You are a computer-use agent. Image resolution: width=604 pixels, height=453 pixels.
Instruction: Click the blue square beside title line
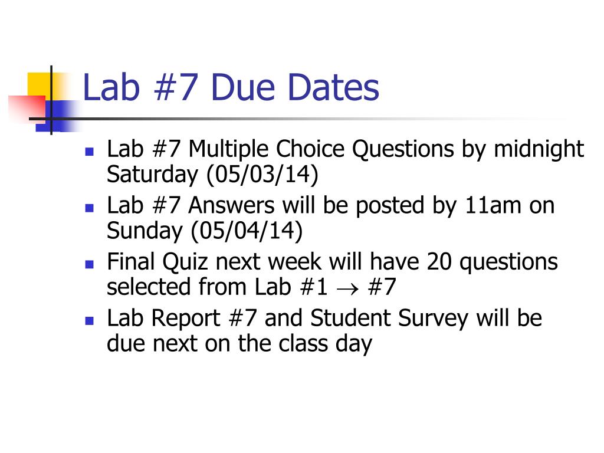57,116
